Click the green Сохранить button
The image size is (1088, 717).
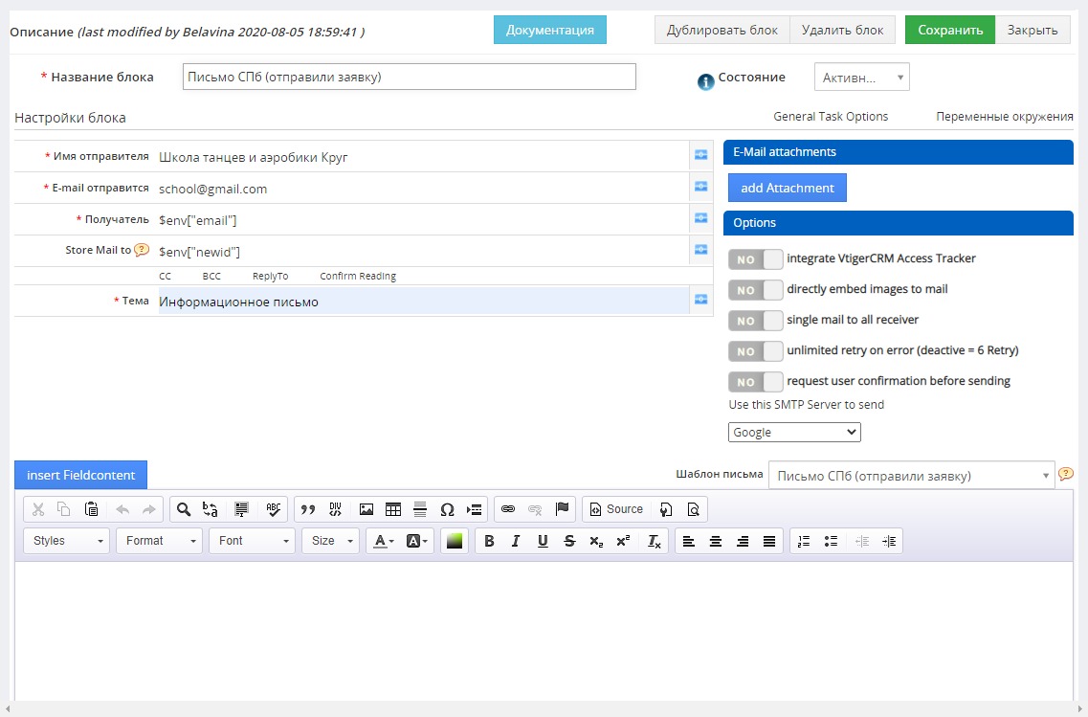tap(949, 30)
